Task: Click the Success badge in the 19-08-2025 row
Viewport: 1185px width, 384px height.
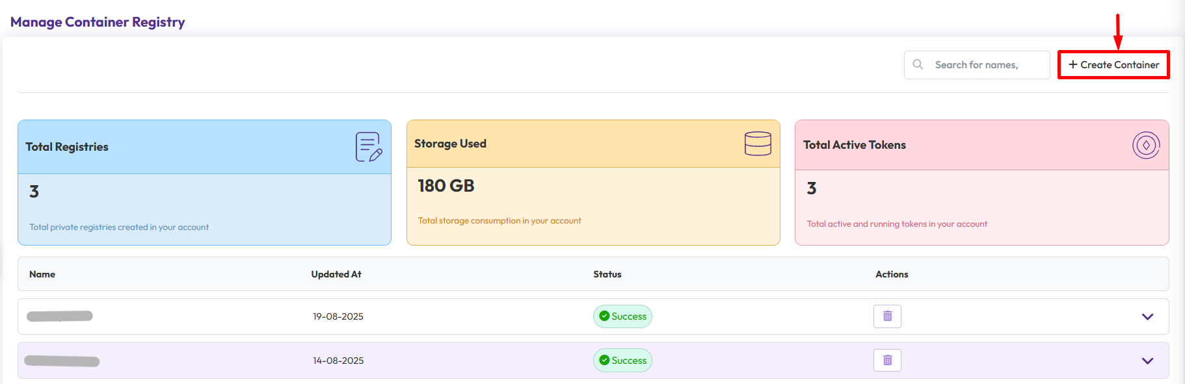Action: pos(622,316)
